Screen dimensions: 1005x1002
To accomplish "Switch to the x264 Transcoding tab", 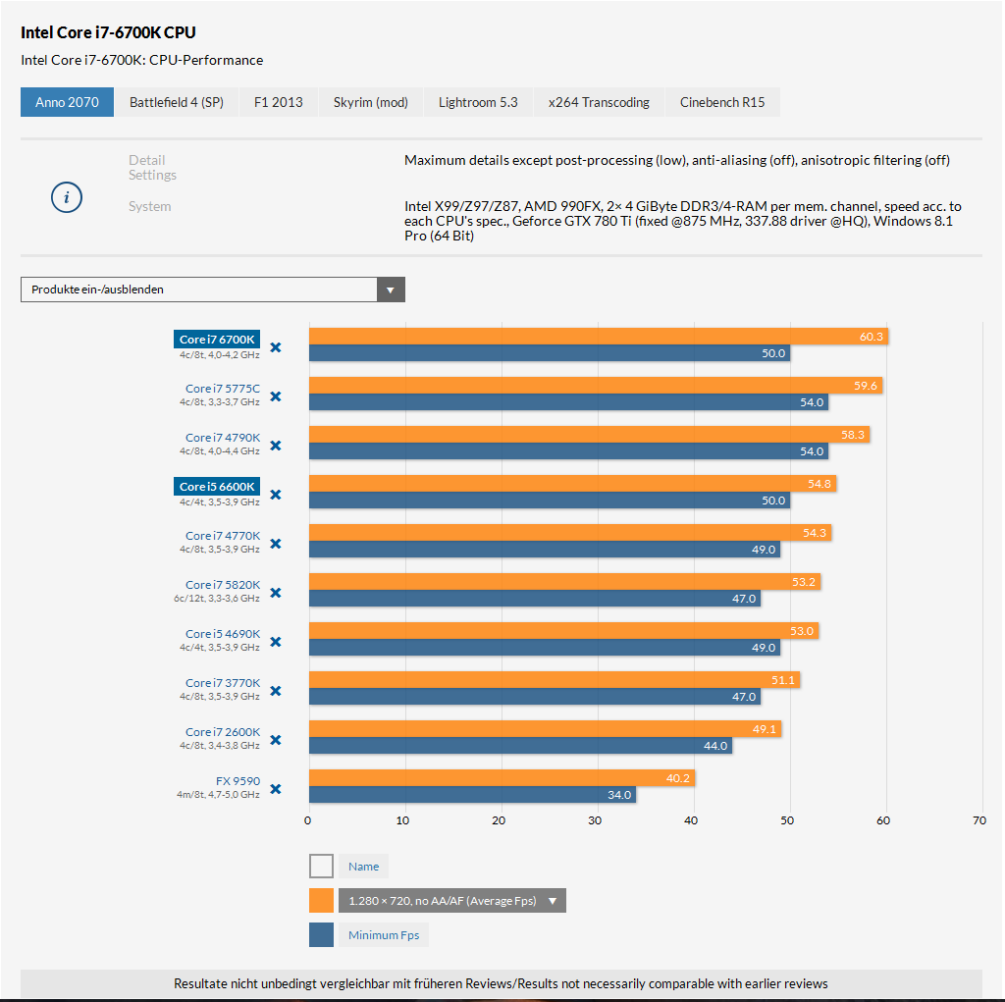I will pos(599,102).
